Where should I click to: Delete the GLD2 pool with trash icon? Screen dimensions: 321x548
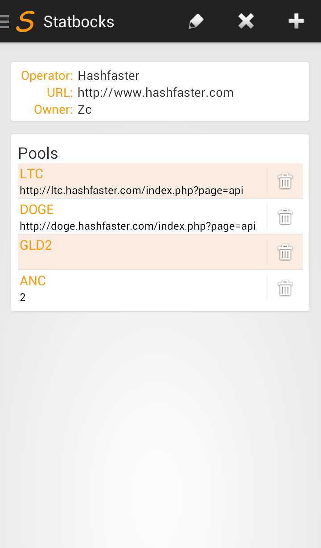pyautogui.click(x=285, y=252)
